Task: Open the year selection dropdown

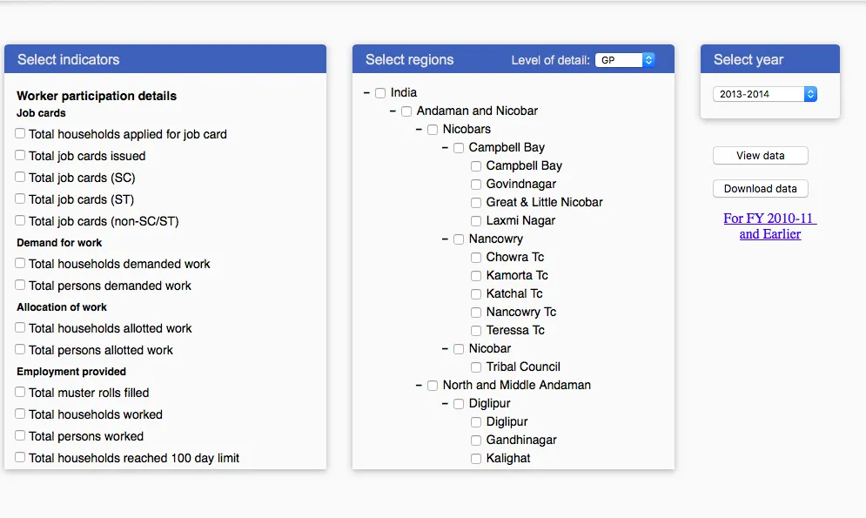Action: [764, 94]
